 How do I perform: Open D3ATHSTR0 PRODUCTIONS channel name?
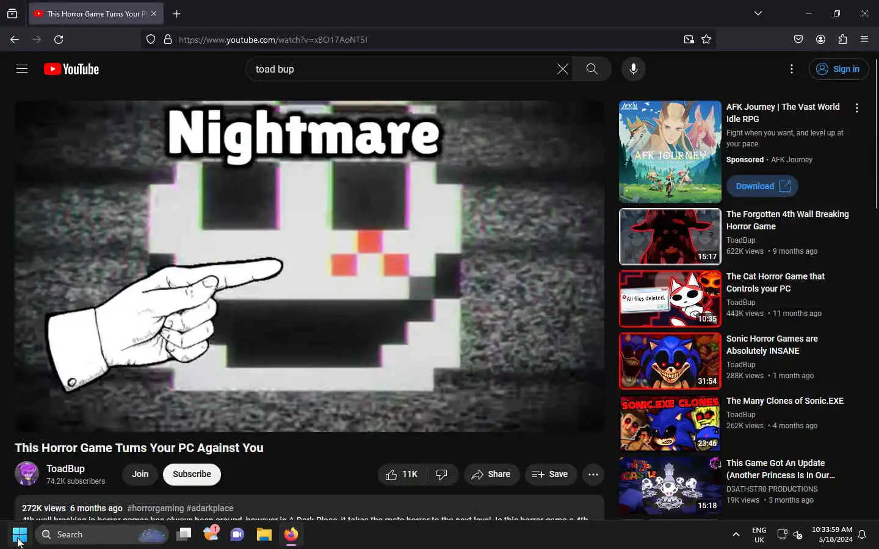772,489
